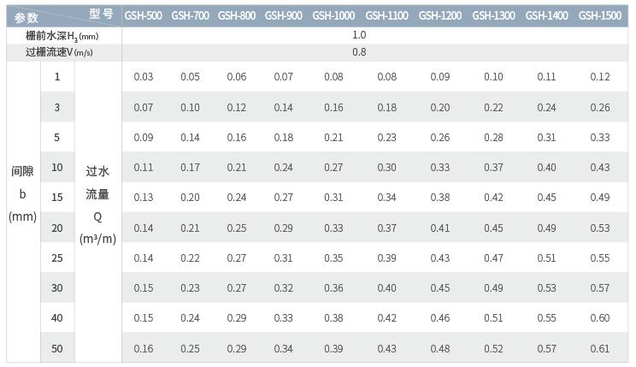
Task: Select the water depth value 1.0
Action: click(x=359, y=35)
